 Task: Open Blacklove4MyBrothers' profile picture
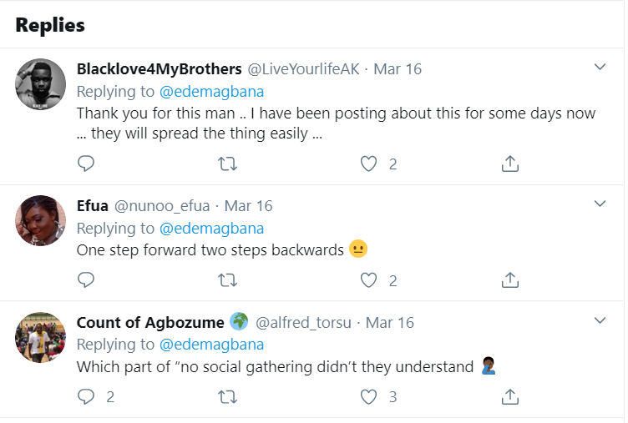pos(41,83)
